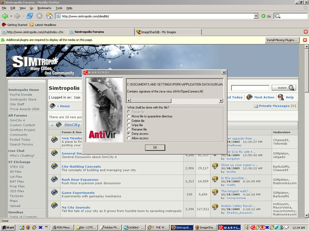This screenshot has width=309, height=231.
Task: Click the forum icon beside Home breadcrumb
Action: pyautogui.click(x=53, y=106)
